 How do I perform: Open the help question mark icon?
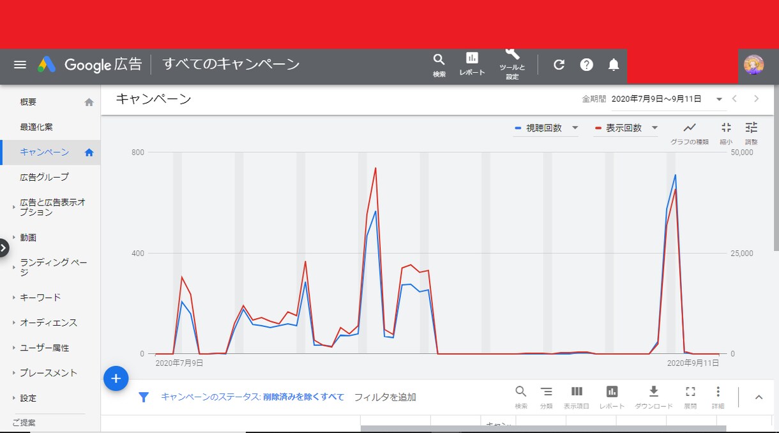[587, 65]
